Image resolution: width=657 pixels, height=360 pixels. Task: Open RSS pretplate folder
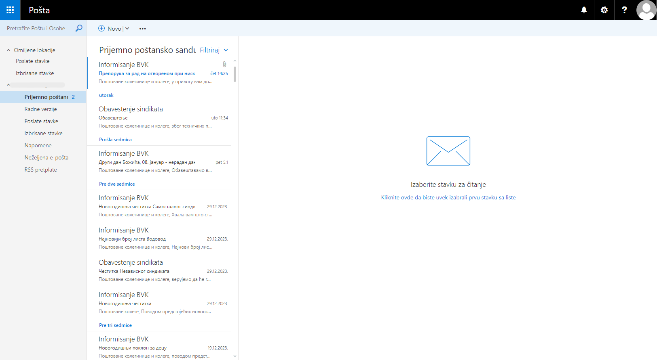40,170
